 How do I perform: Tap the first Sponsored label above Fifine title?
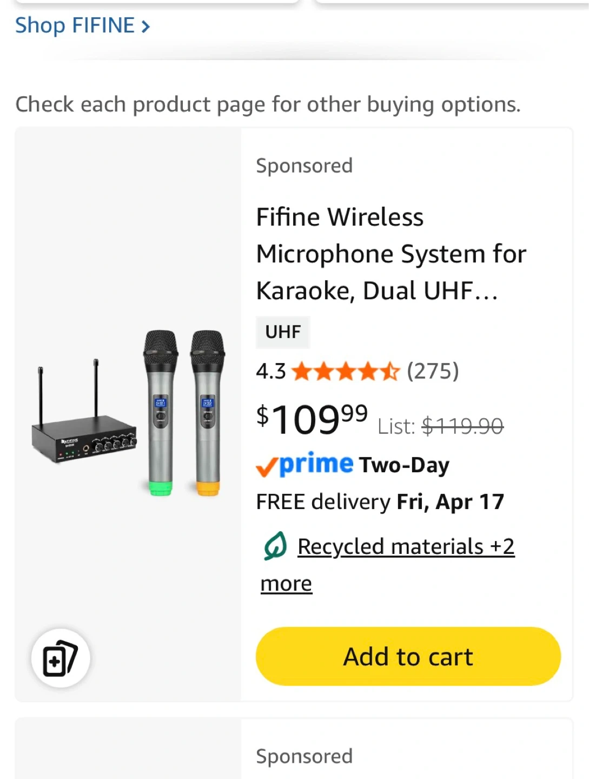coord(304,166)
